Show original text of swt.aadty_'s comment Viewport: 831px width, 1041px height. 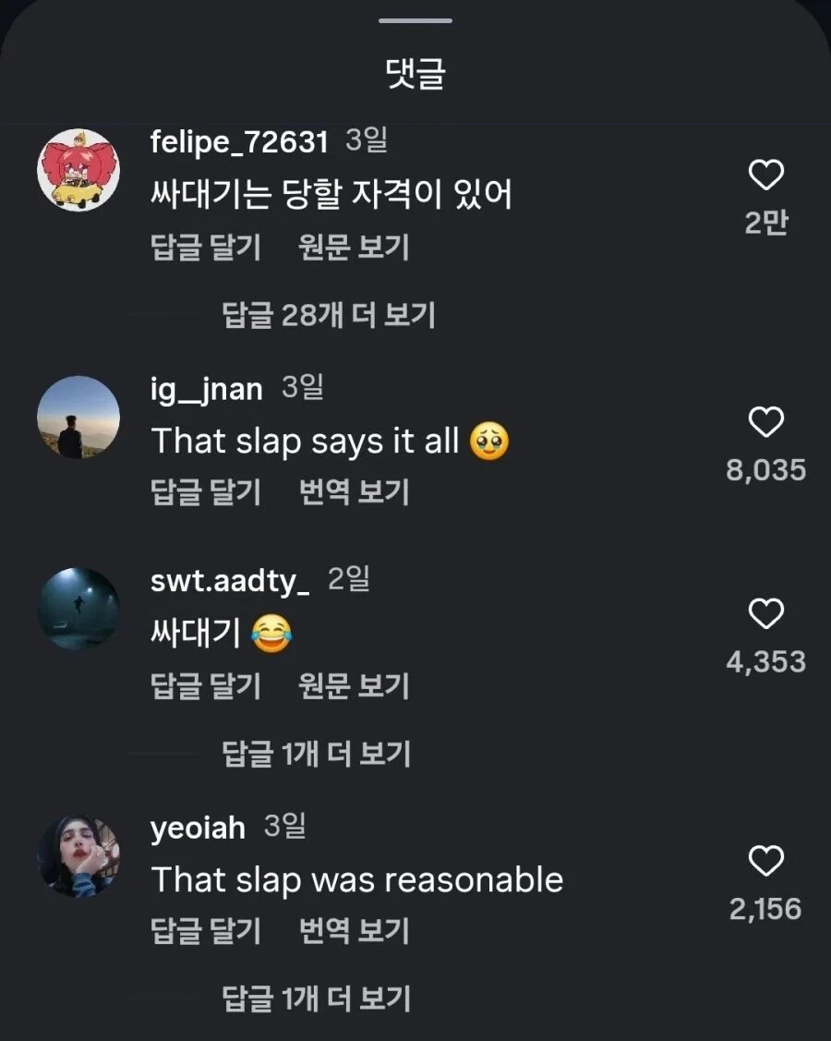tap(354, 686)
